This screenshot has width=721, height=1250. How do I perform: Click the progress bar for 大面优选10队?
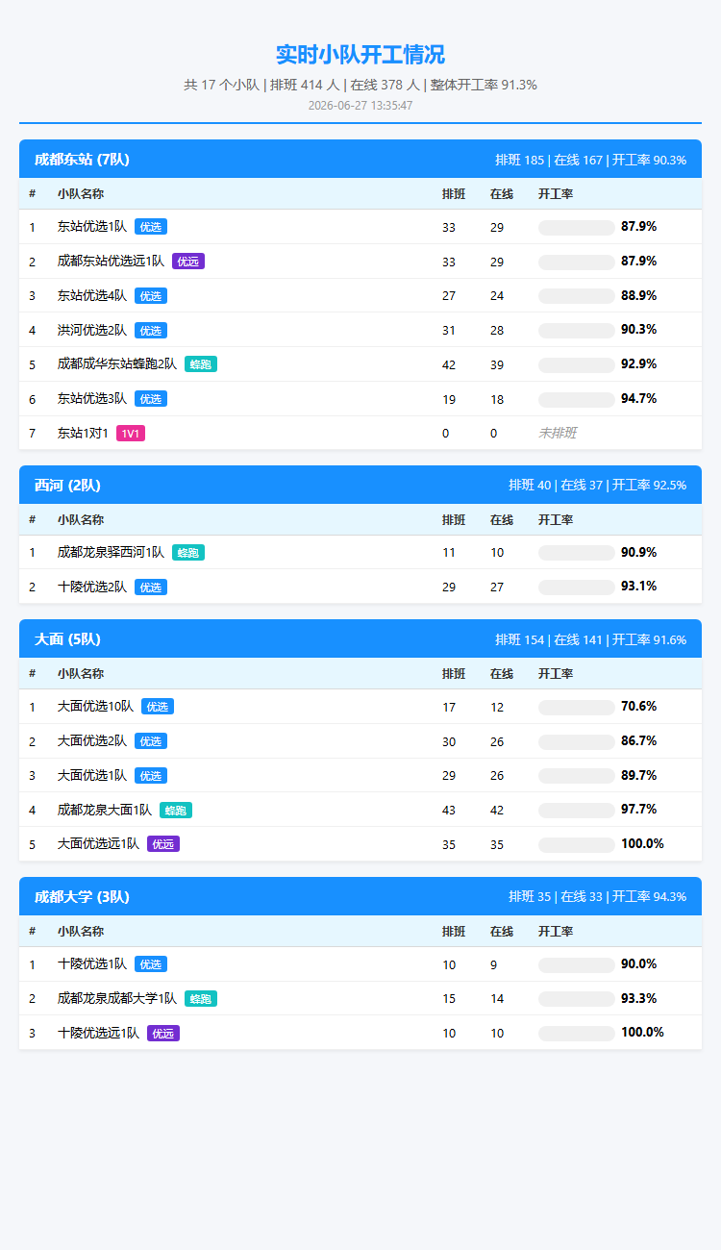click(x=576, y=708)
